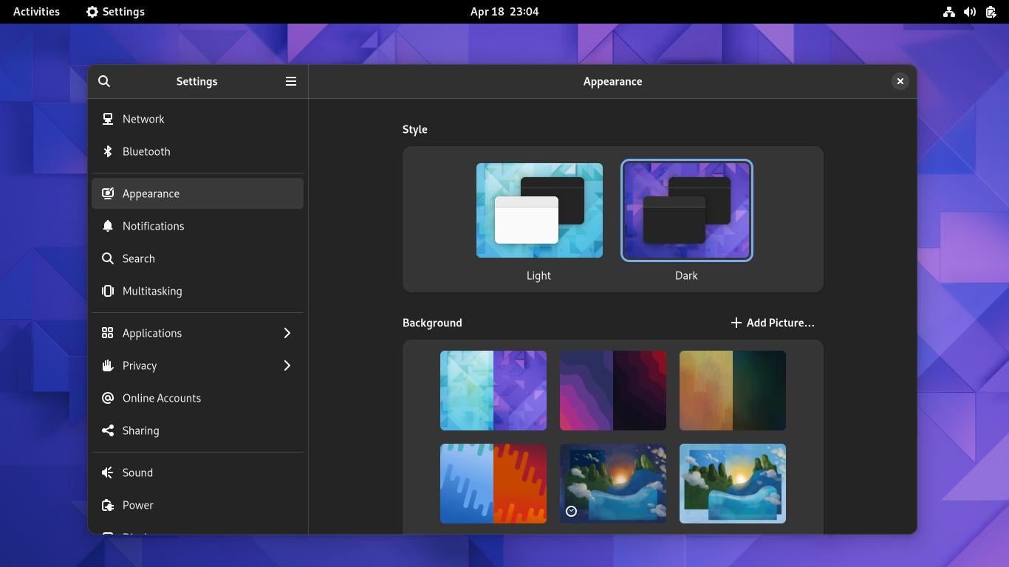Image resolution: width=1009 pixels, height=567 pixels.
Task: Click the Sound label in sidebar
Action: 137,472
